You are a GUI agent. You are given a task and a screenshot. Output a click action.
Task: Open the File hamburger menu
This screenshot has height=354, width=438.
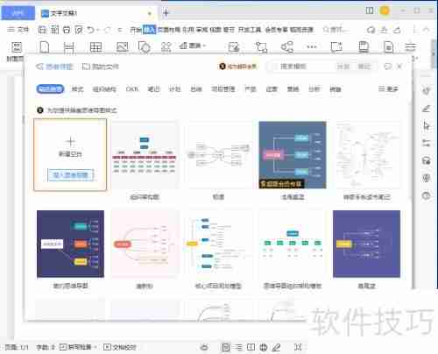[18, 30]
